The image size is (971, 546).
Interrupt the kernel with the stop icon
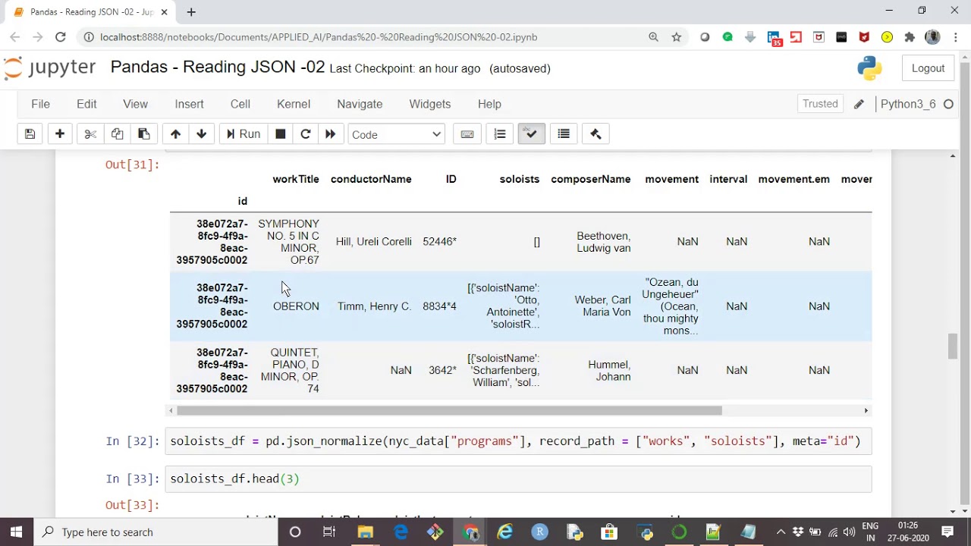280,134
